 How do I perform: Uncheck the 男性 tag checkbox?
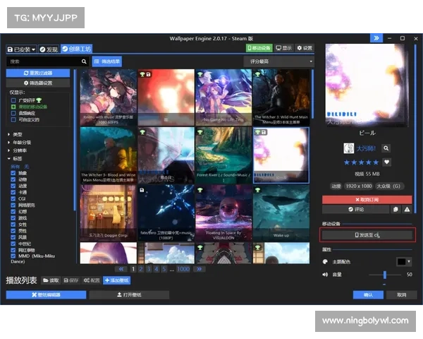(x=13, y=231)
